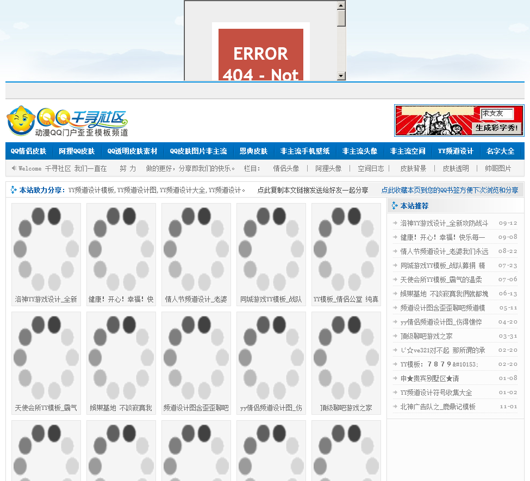Click the 生成彩字秀! button
This screenshot has height=481, width=530.
point(496,128)
